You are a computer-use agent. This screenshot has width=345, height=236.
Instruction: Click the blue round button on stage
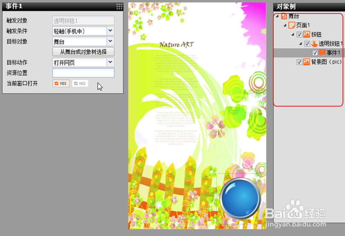pos(240,198)
